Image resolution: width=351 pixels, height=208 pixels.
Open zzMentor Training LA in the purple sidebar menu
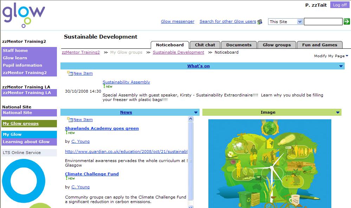(x=29, y=93)
